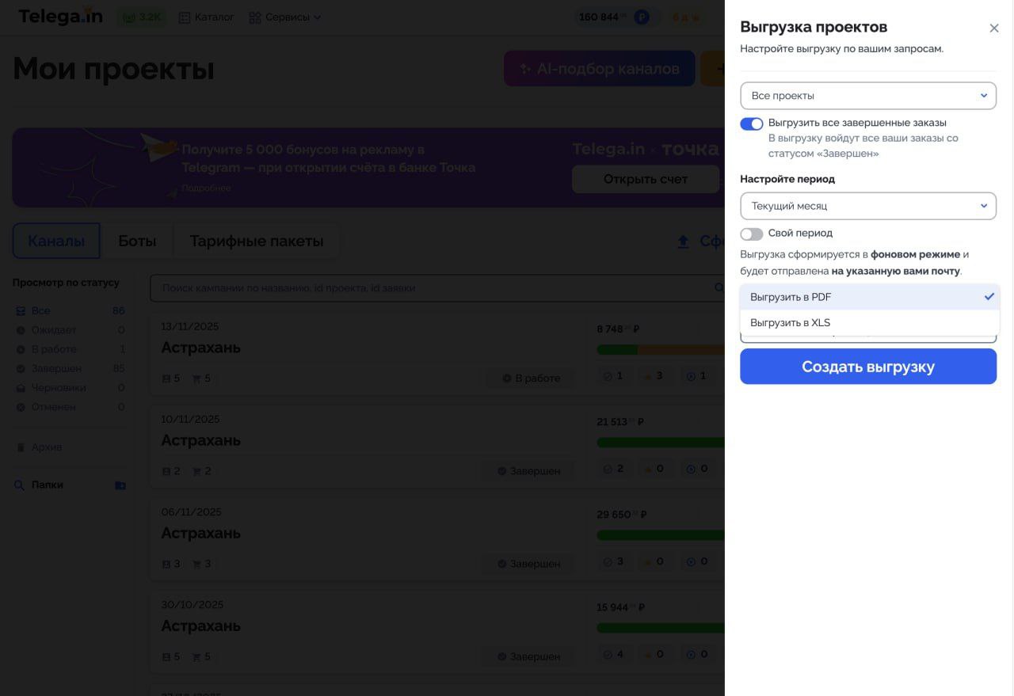Switch to the 'Боты' tab
This screenshot has height=696, width=1014.
tap(137, 241)
